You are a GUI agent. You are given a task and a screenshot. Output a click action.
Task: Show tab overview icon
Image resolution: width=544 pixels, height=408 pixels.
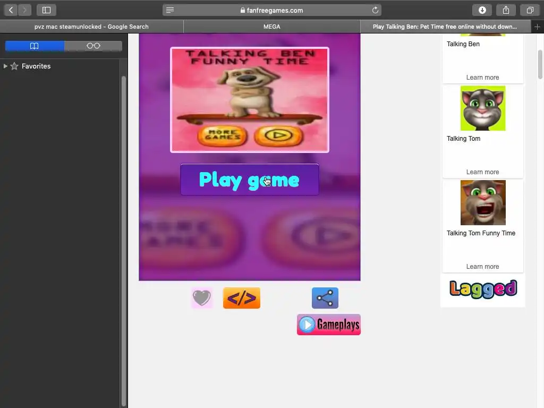coord(530,10)
